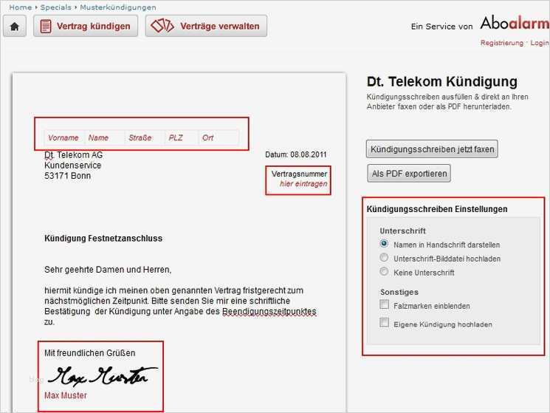Click the 53171 Bonn address line
This screenshot has width=550, height=413.
point(67,176)
